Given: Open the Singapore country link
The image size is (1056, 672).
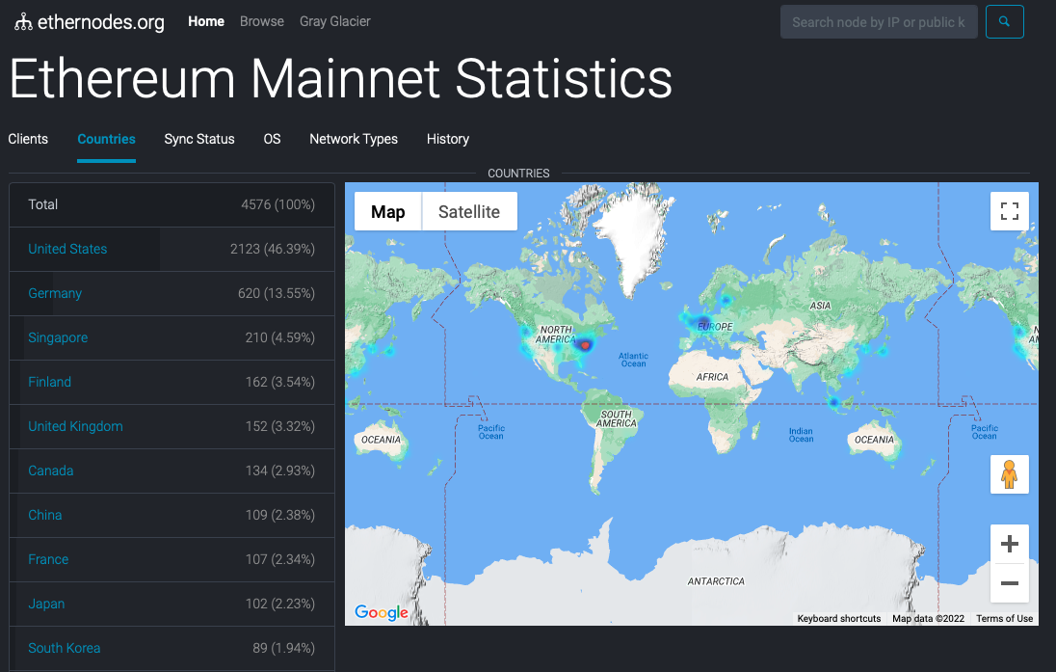Looking at the screenshot, I should pyautogui.click(x=58, y=337).
